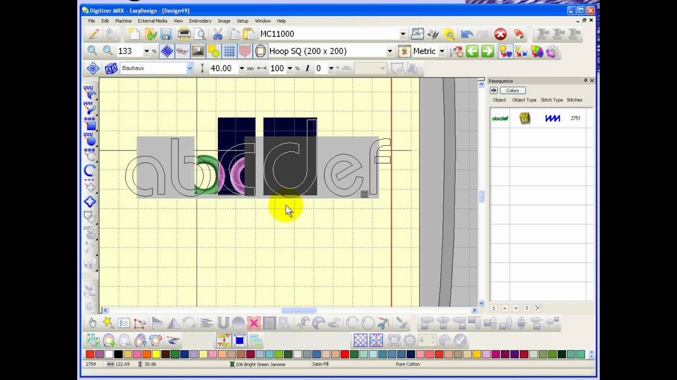
Task: Open the Image menu
Action: coord(224,21)
